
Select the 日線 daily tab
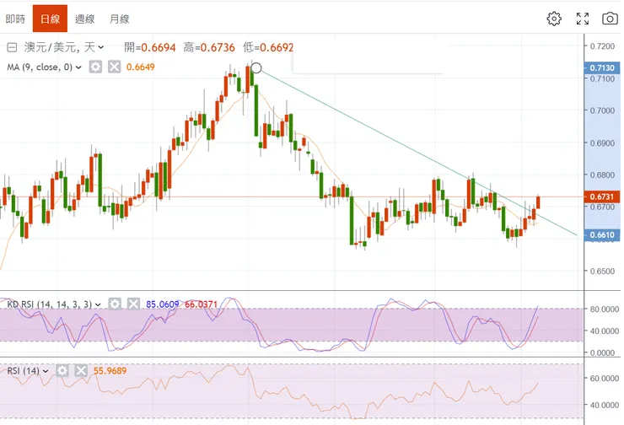tap(50, 18)
